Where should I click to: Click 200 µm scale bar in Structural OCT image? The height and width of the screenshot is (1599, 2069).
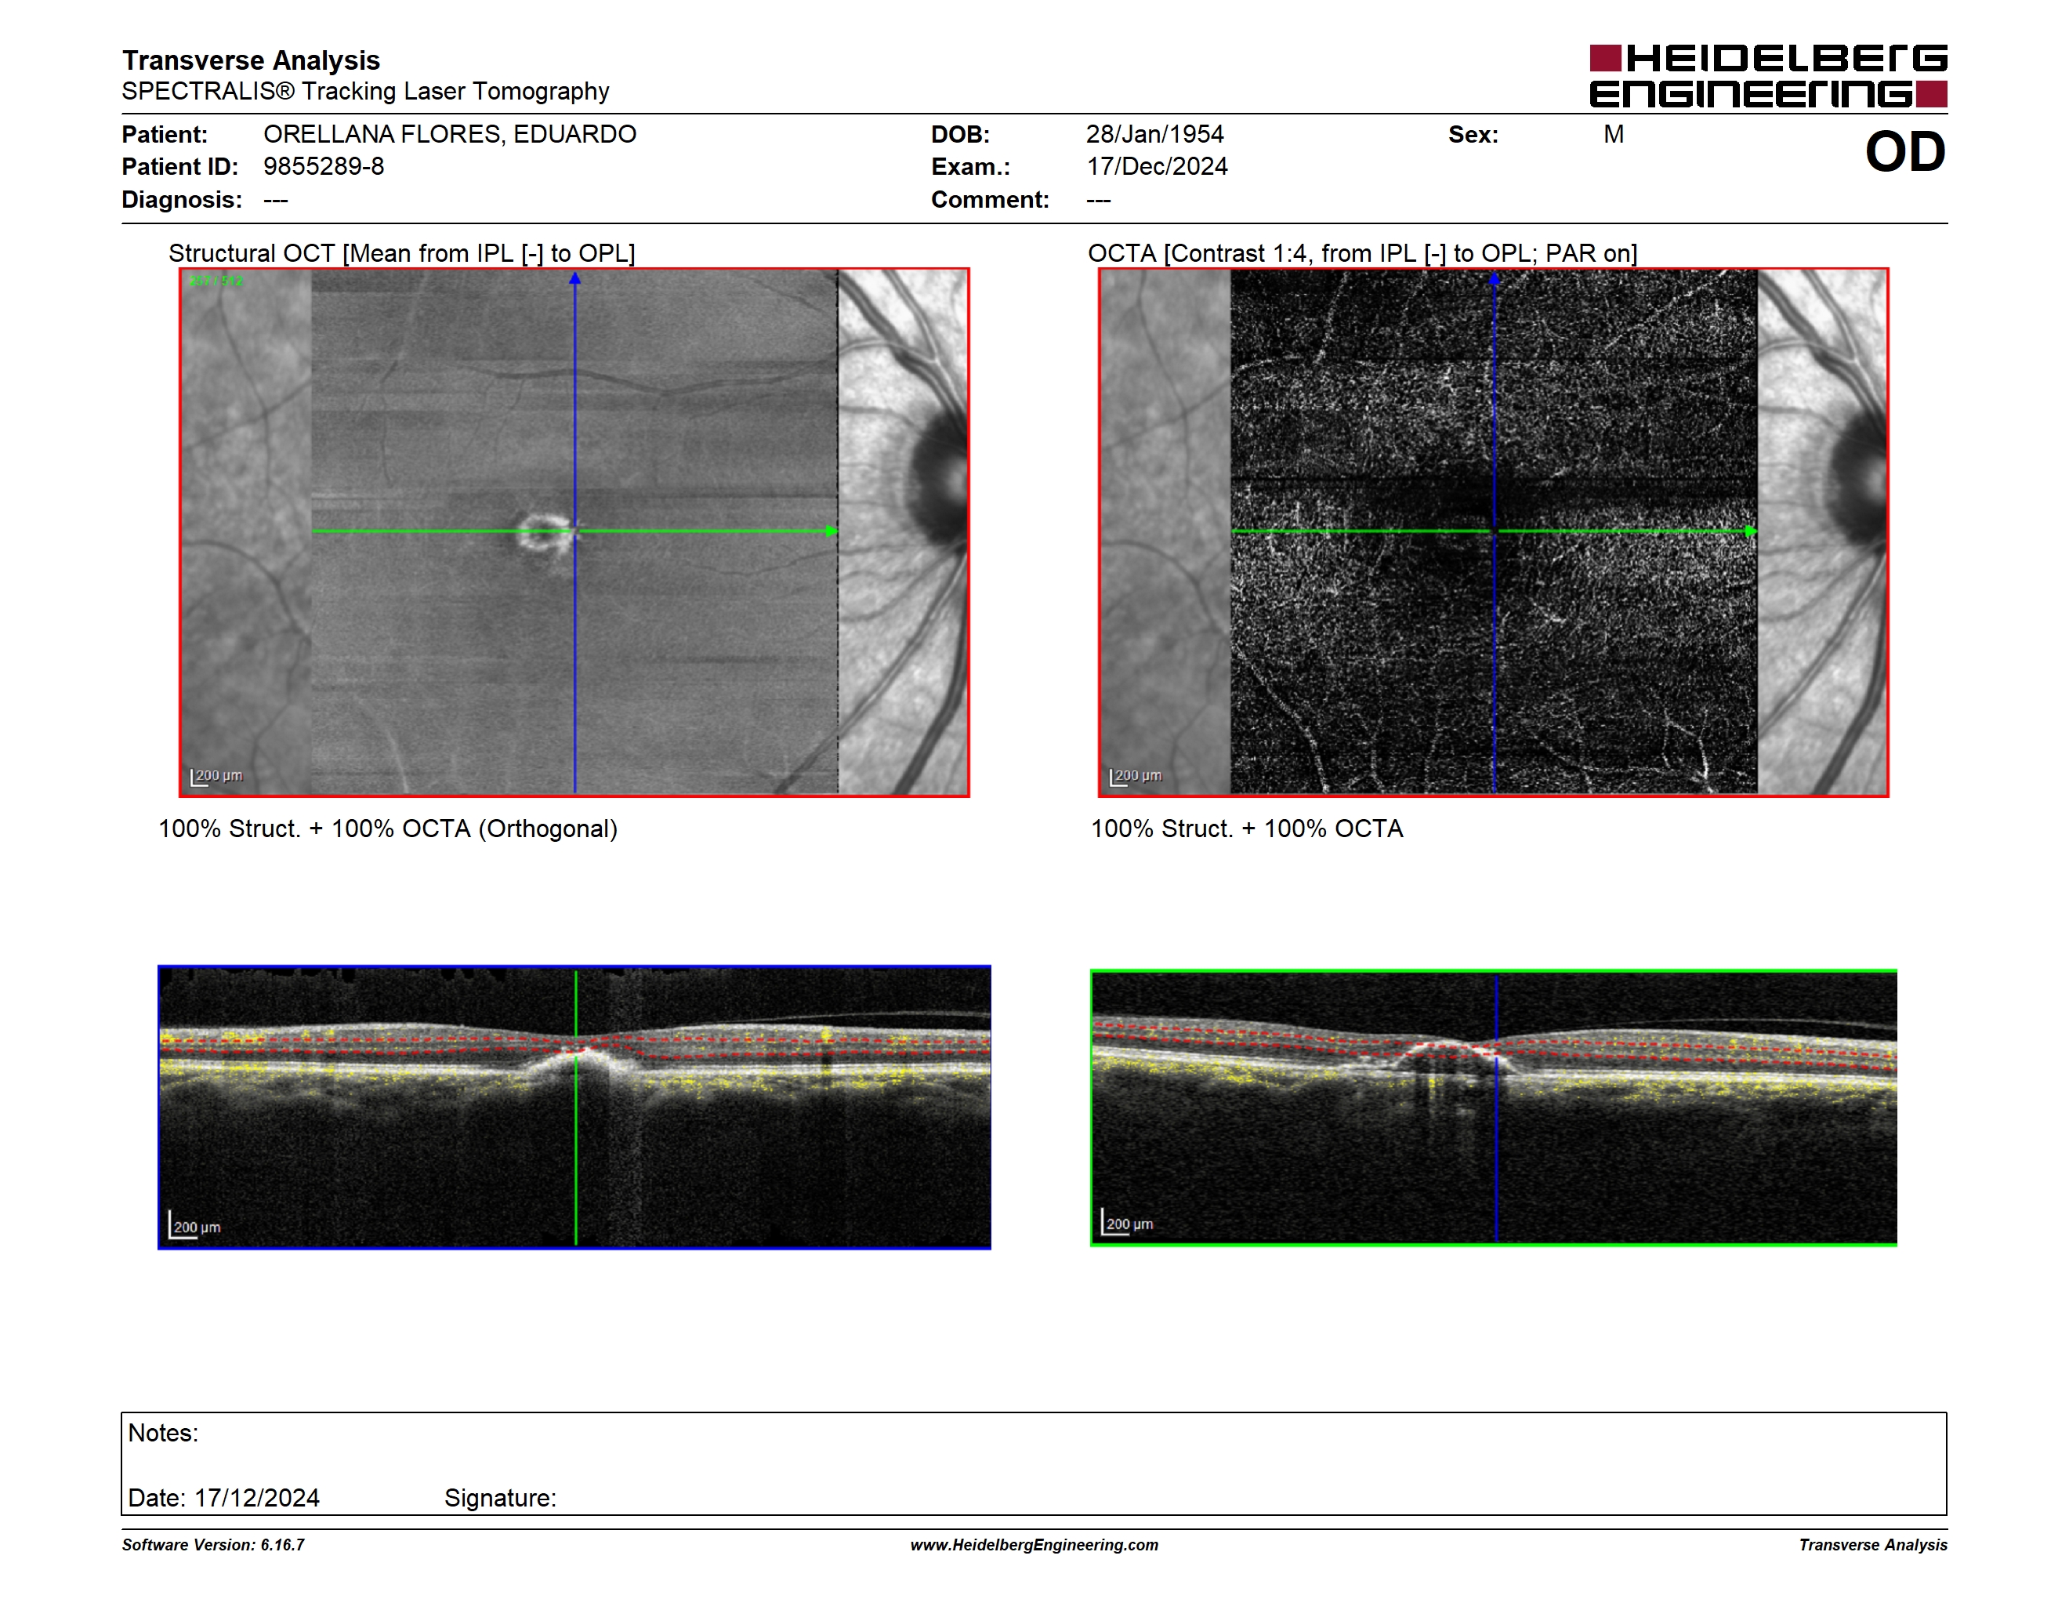[217, 777]
